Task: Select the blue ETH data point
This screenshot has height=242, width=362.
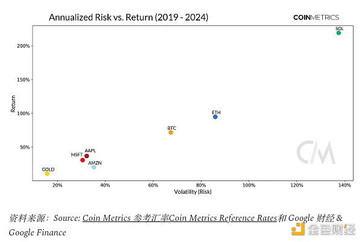Action: tap(215, 116)
